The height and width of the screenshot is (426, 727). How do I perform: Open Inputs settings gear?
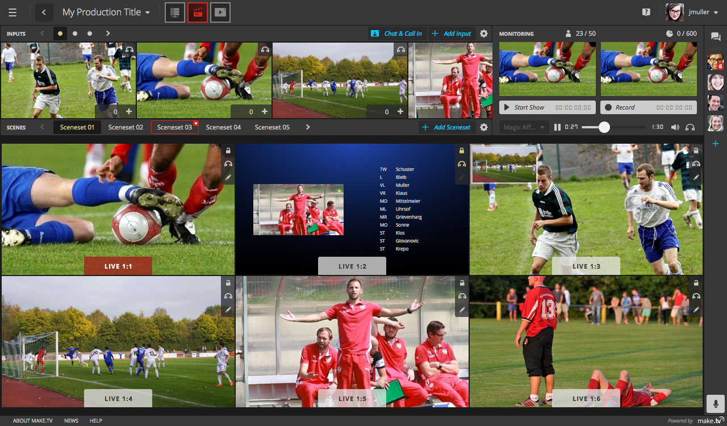point(483,34)
